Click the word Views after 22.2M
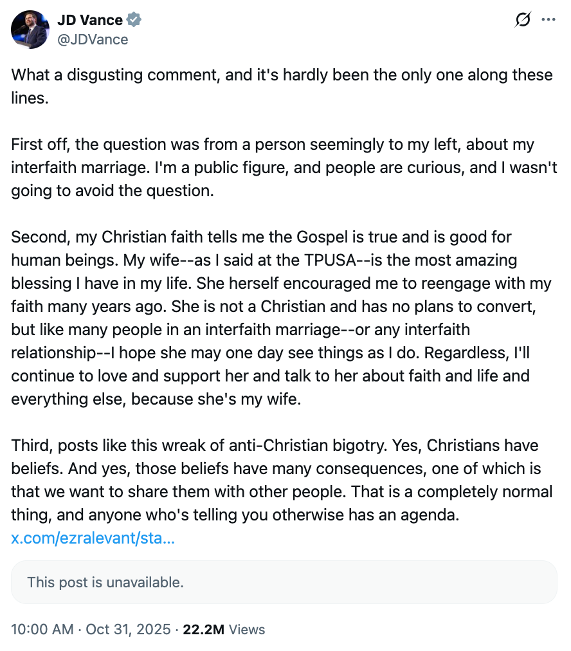This screenshot has width=571, height=651. pos(247,629)
